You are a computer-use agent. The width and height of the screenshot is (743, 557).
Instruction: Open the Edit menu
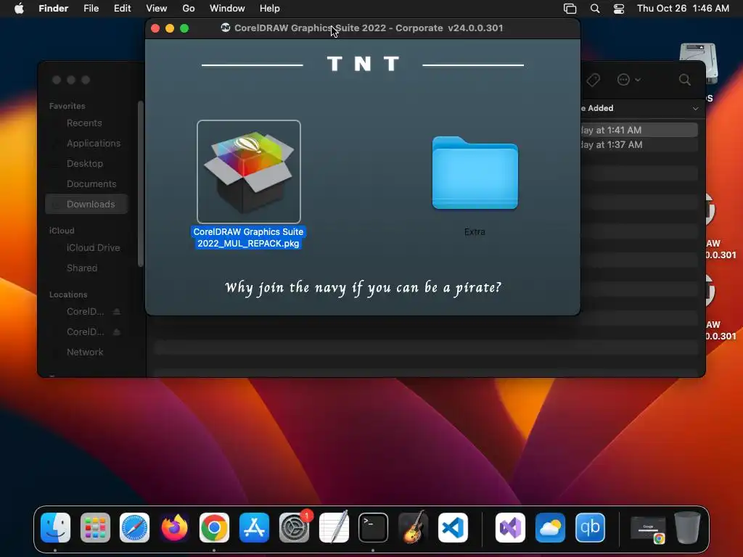[x=122, y=9]
